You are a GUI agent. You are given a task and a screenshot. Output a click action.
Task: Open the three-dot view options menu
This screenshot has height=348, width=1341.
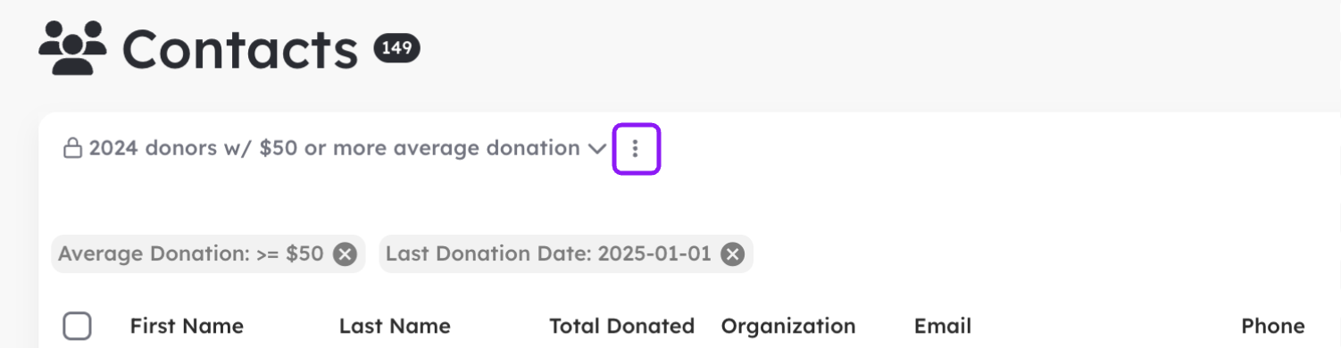click(636, 149)
